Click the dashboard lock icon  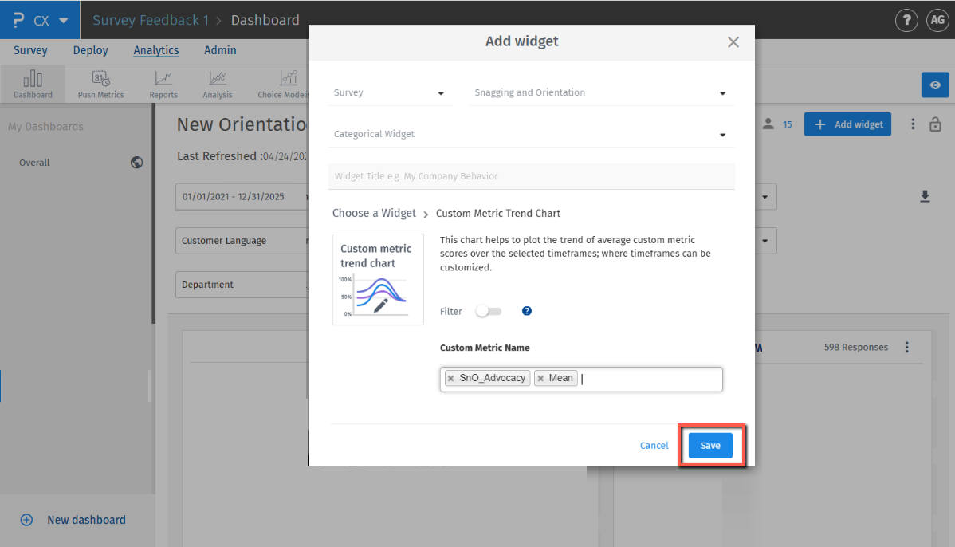pos(936,124)
